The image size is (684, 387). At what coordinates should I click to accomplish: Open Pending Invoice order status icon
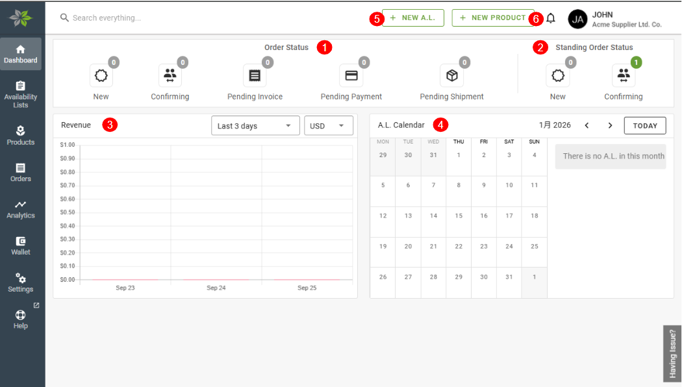click(x=255, y=76)
